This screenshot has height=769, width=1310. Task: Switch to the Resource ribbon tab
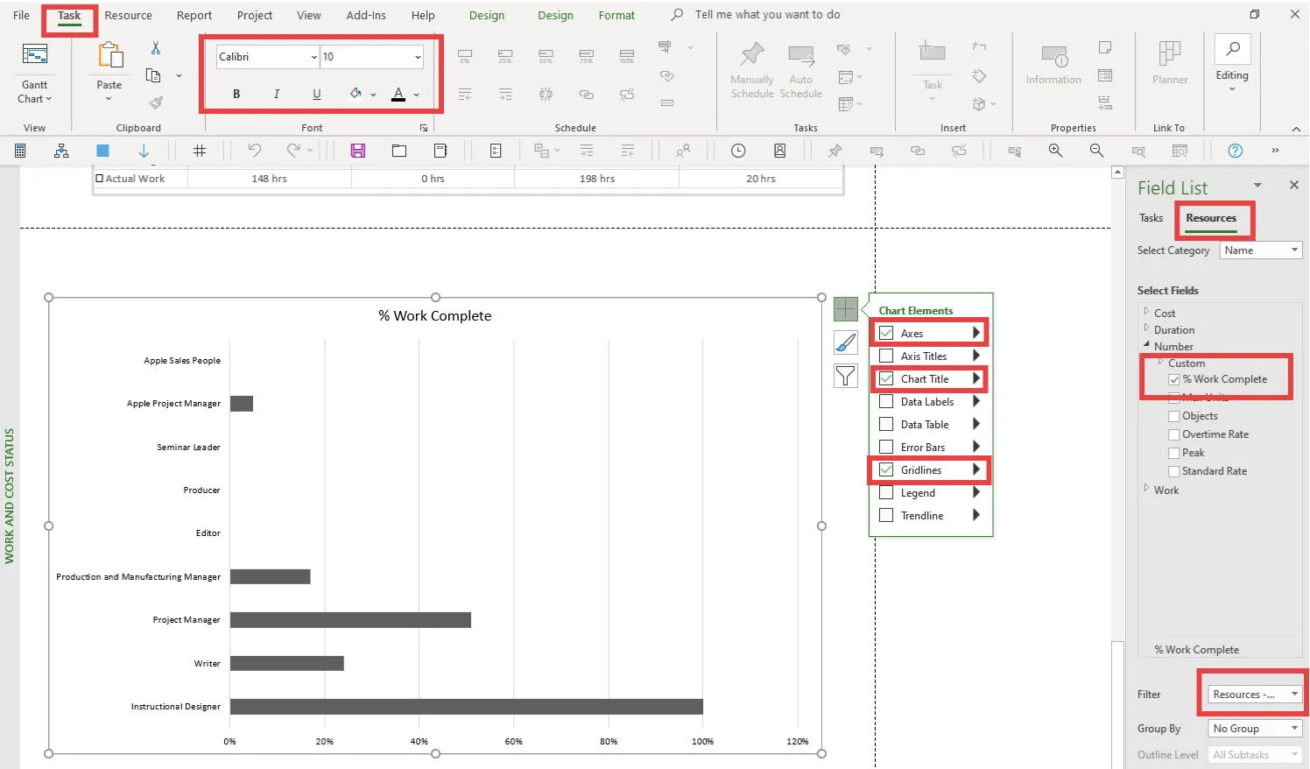point(128,15)
